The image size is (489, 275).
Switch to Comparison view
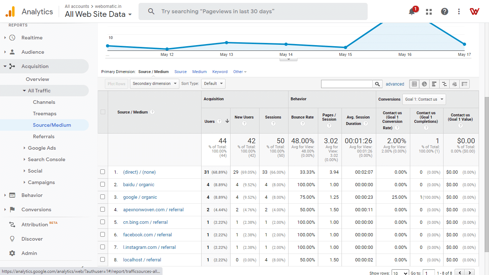point(444,84)
